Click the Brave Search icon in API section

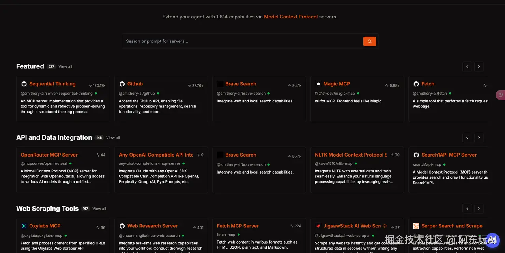point(220,155)
